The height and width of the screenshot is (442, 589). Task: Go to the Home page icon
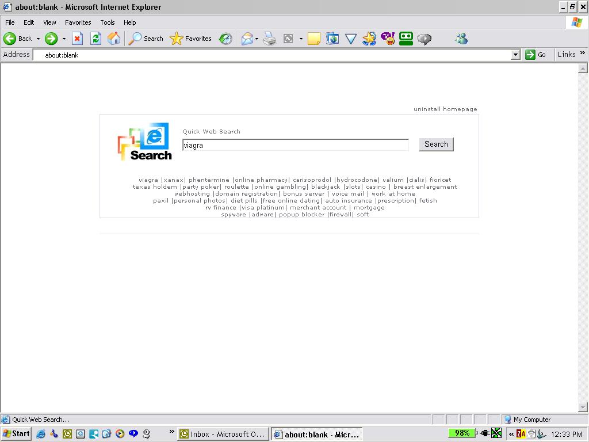(114, 39)
